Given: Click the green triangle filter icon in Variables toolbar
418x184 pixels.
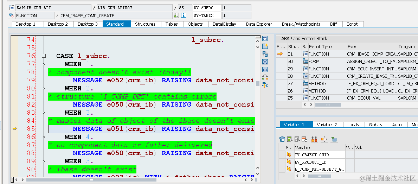Looking at the screenshot, I should pos(334,139).
